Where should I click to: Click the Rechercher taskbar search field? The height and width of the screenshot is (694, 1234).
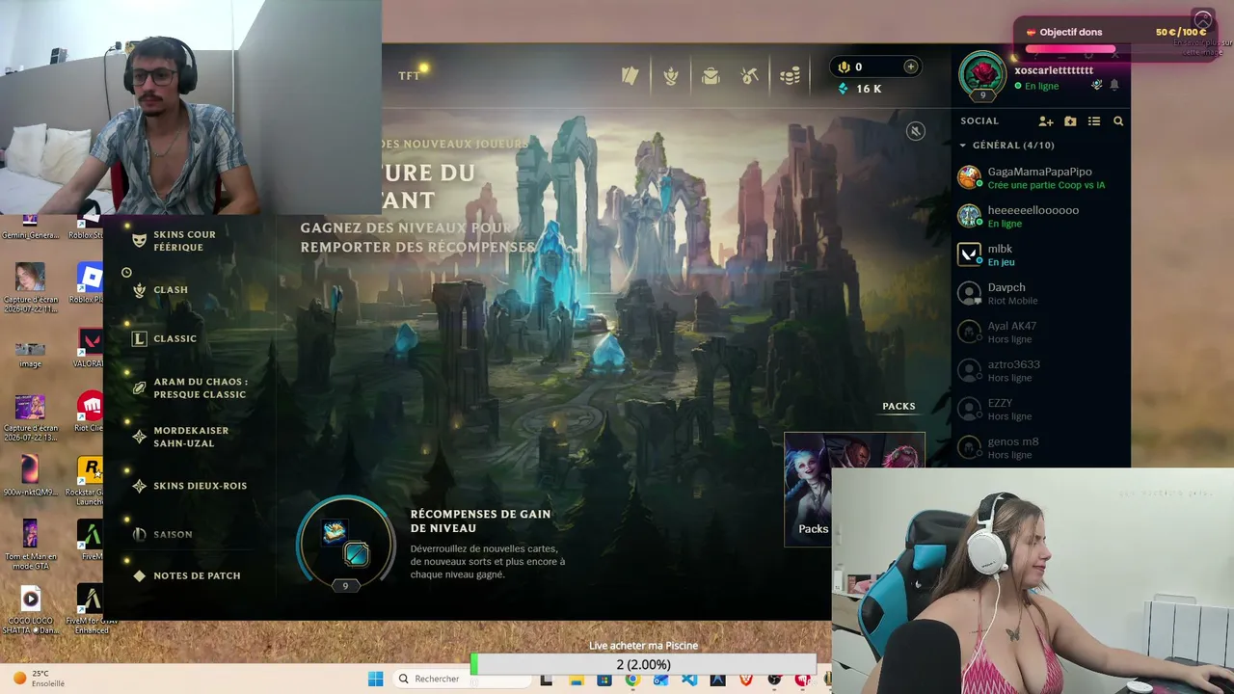tap(463, 679)
